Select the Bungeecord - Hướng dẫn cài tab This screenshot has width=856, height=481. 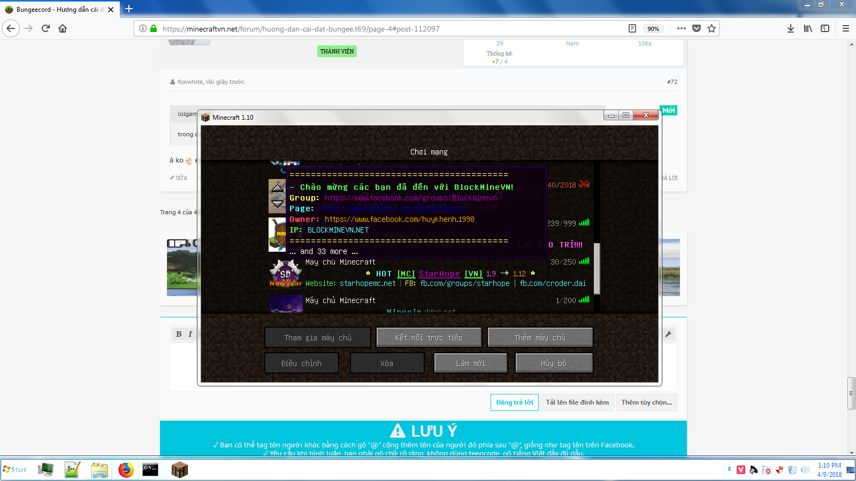[x=60, y=10]
